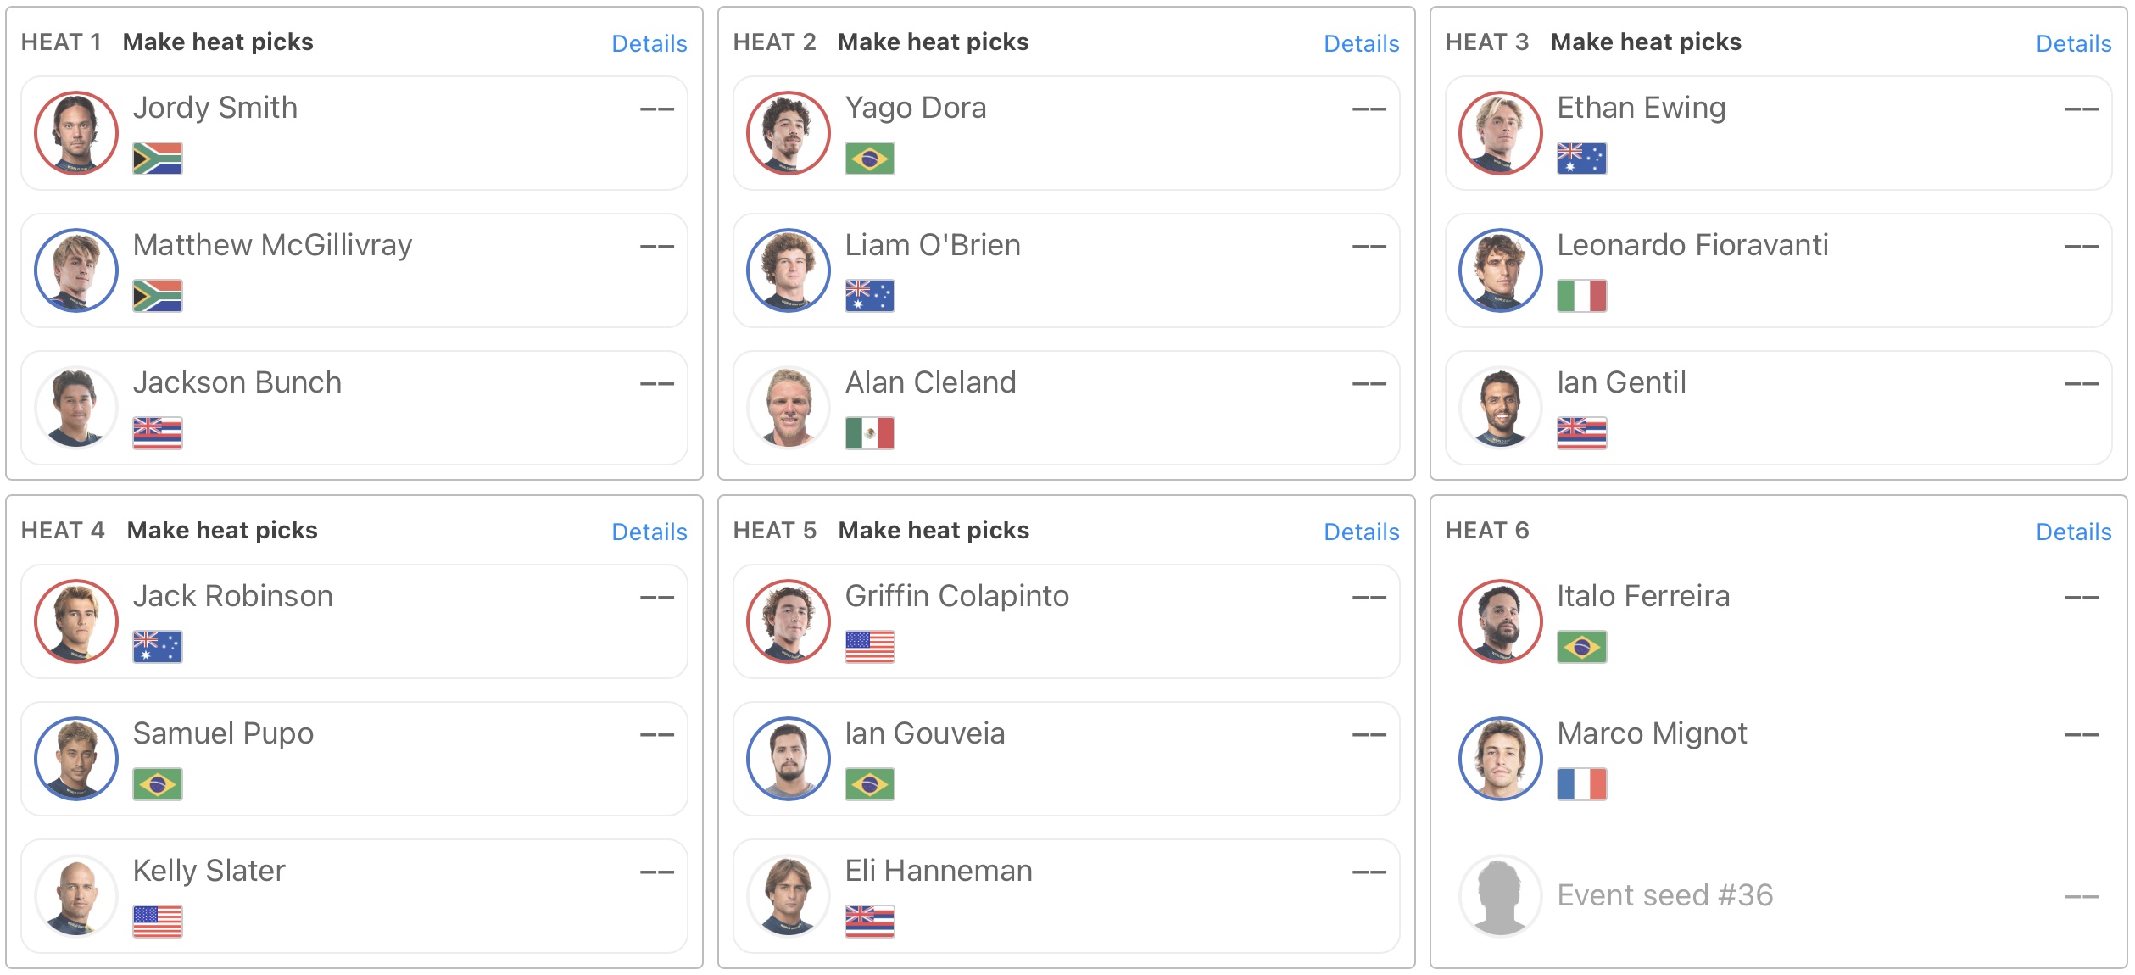The width and height of the screenshot is (2135, 975).
Task: Click Ethan Ewing's Australia flag icon
Action: 1581,159
